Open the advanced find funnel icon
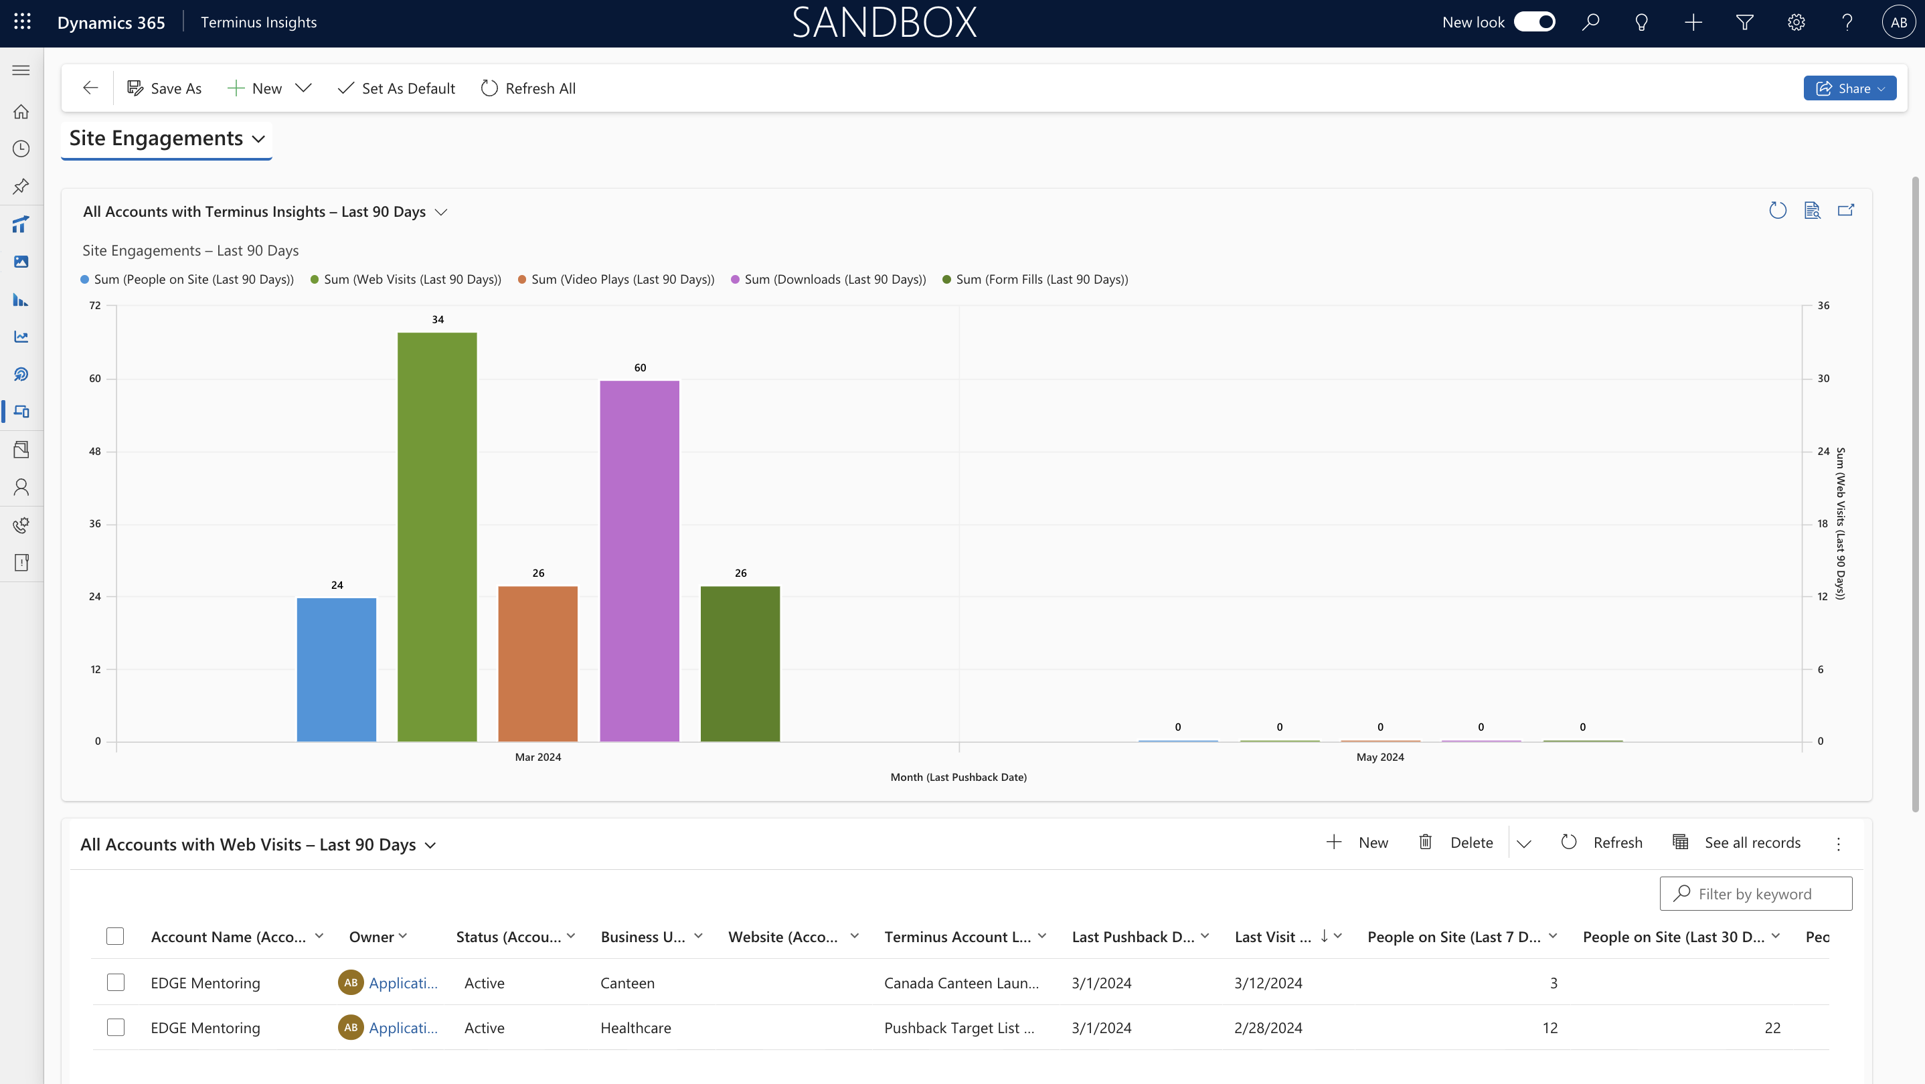The height and width of the screenshot is (1084, 1925). click(x=1745, y=22)
